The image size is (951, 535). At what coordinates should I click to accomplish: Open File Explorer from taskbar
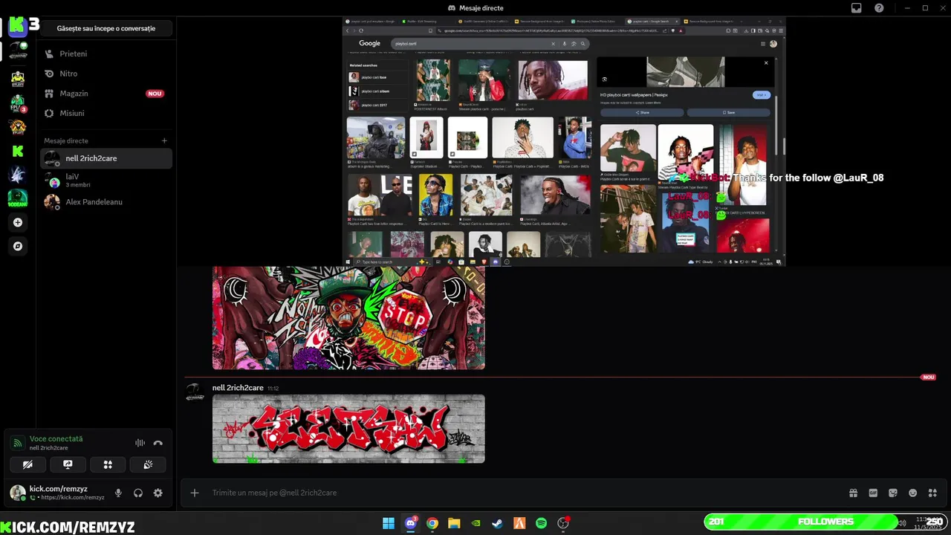point(454,523)
